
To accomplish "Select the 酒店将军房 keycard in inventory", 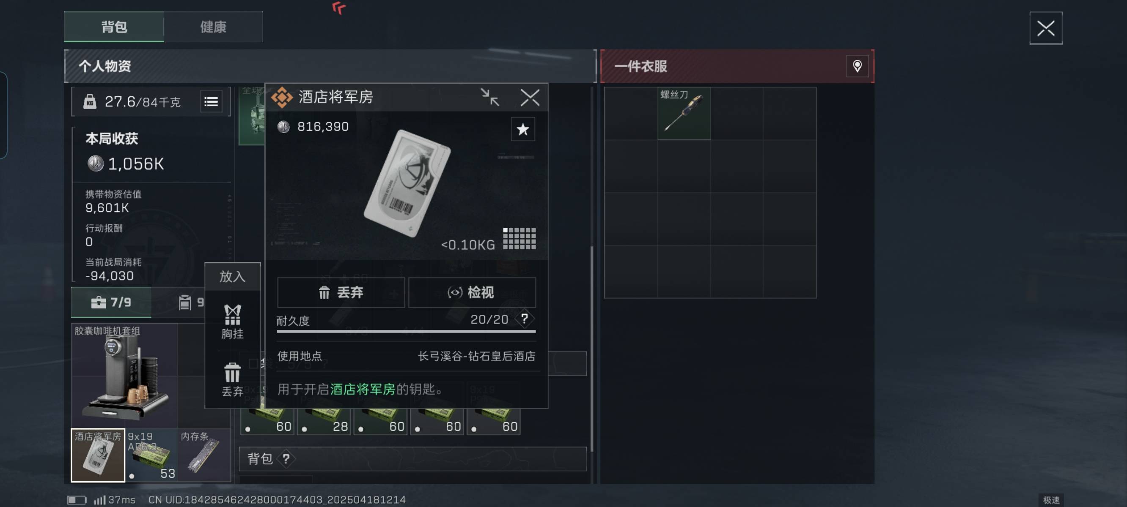I will point(98,455).
